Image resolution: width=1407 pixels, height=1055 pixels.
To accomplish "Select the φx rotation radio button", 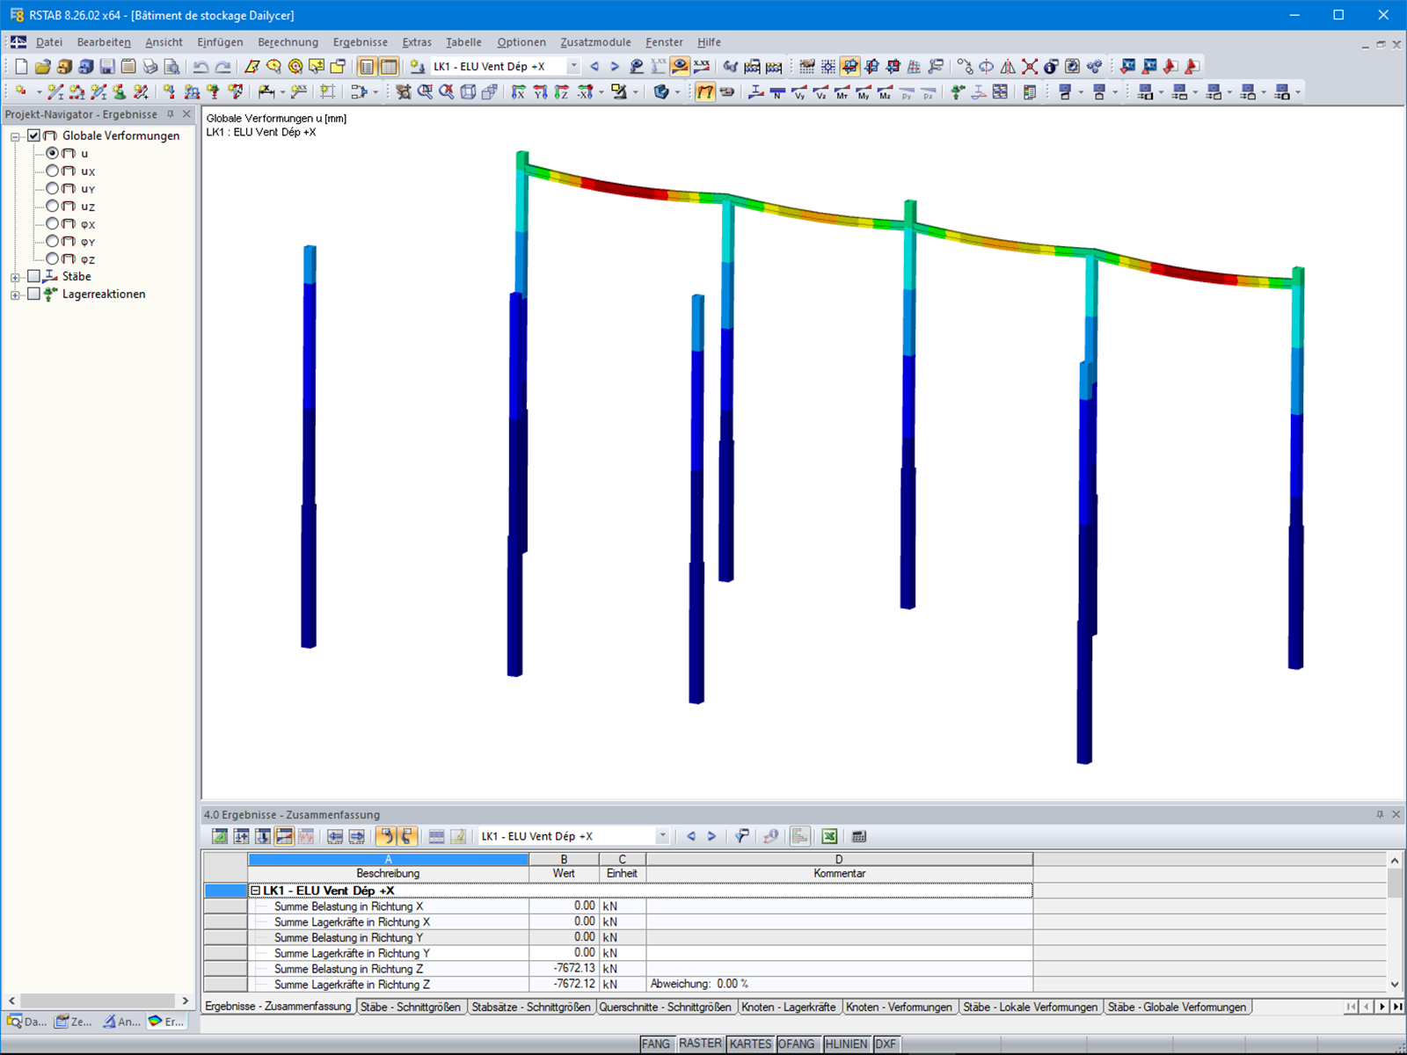I will 53,223.
